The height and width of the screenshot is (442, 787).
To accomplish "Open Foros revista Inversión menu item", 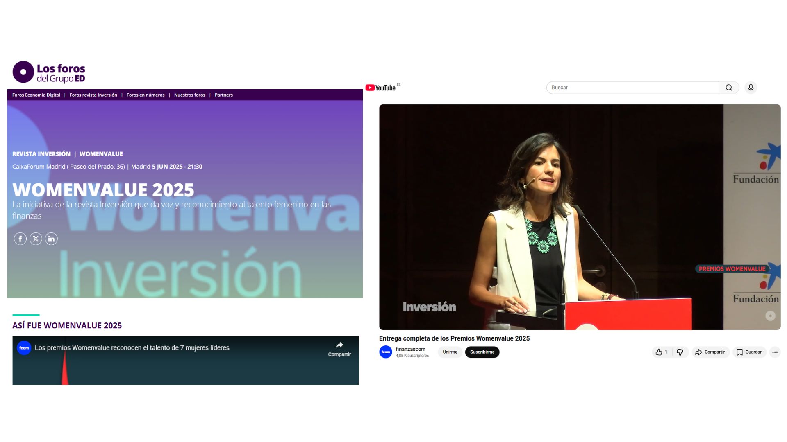I will click(93, 95).
